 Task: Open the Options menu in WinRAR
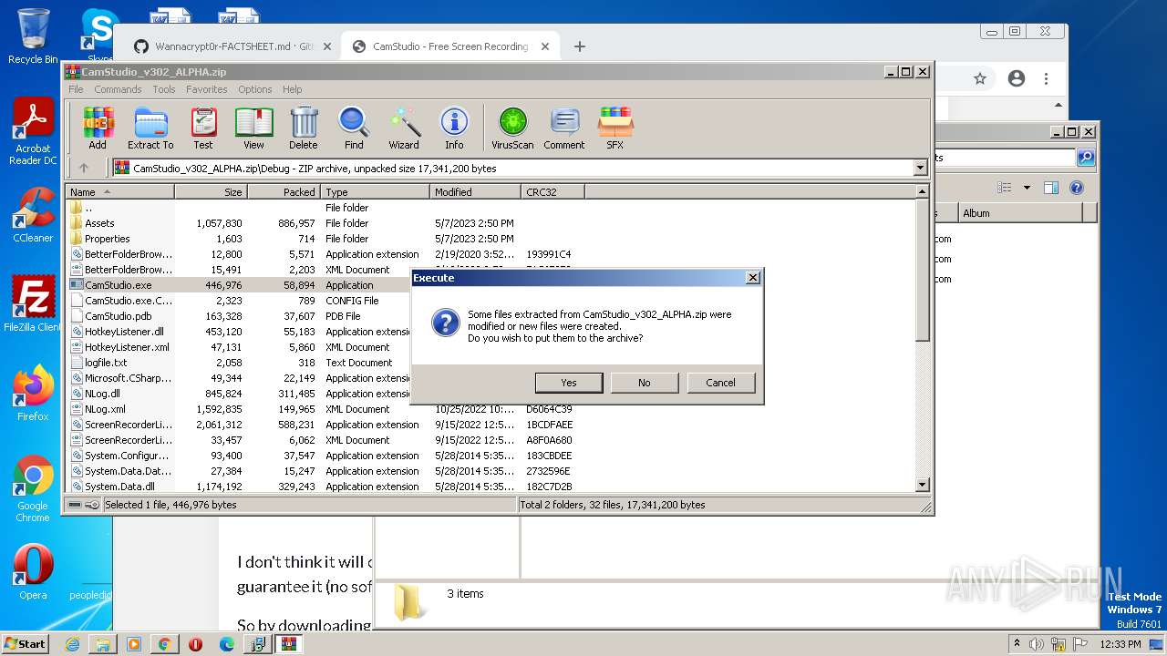[255, 89]
